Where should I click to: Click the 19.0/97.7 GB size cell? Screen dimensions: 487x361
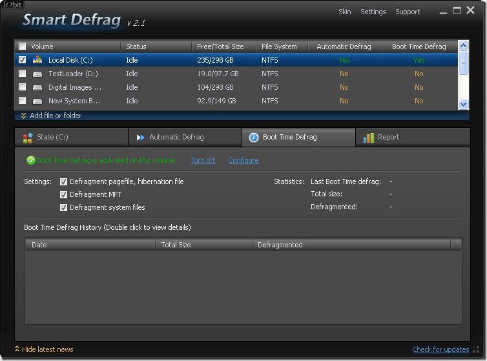(218, 74)
